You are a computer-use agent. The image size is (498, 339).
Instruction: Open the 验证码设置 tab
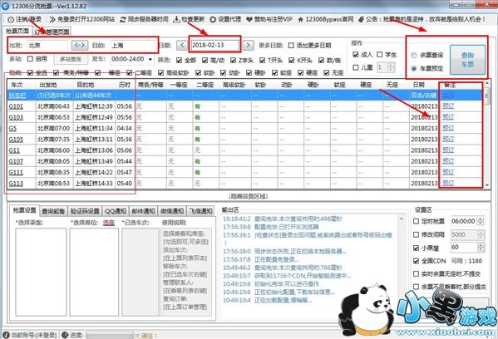[x=85, y=211]
